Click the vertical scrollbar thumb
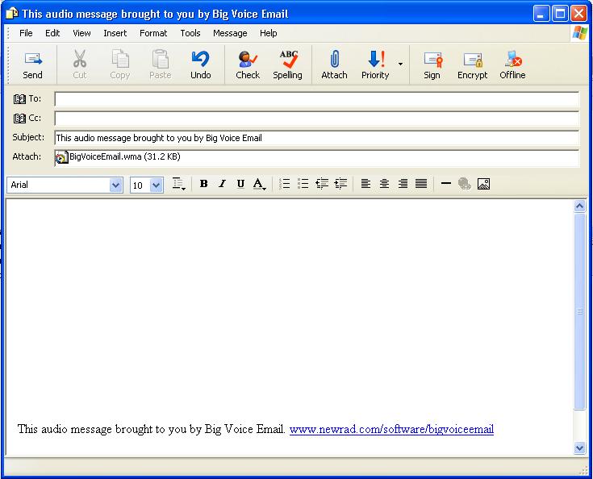The height and width of the screenshot is (479, 593). tap(579, 311)
